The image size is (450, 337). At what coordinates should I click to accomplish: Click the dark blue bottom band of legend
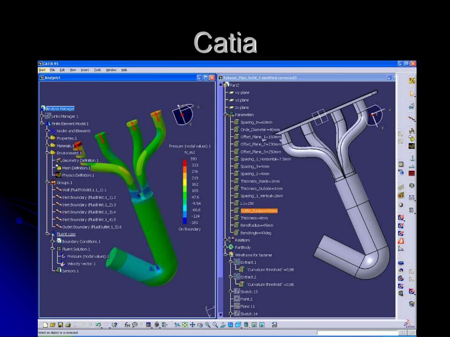(185, 221)
